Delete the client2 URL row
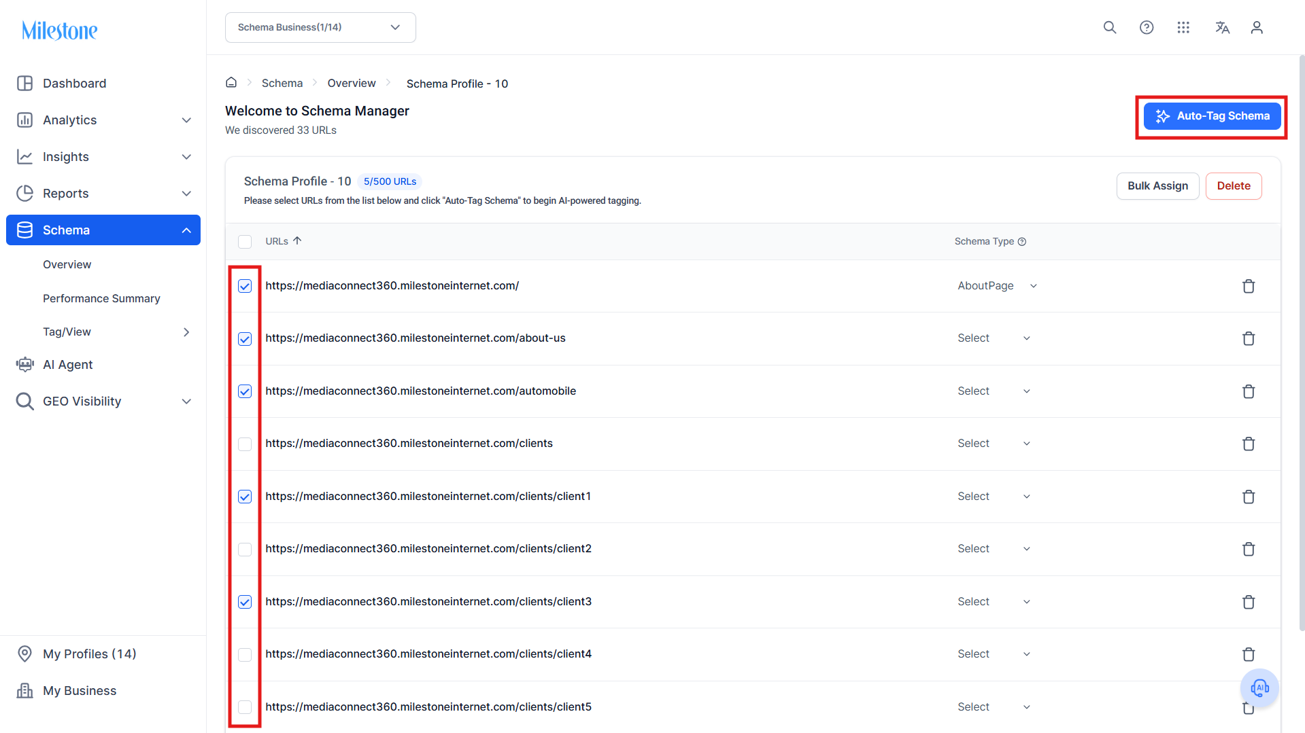1305x733 pixels. tap(1249, 549)
